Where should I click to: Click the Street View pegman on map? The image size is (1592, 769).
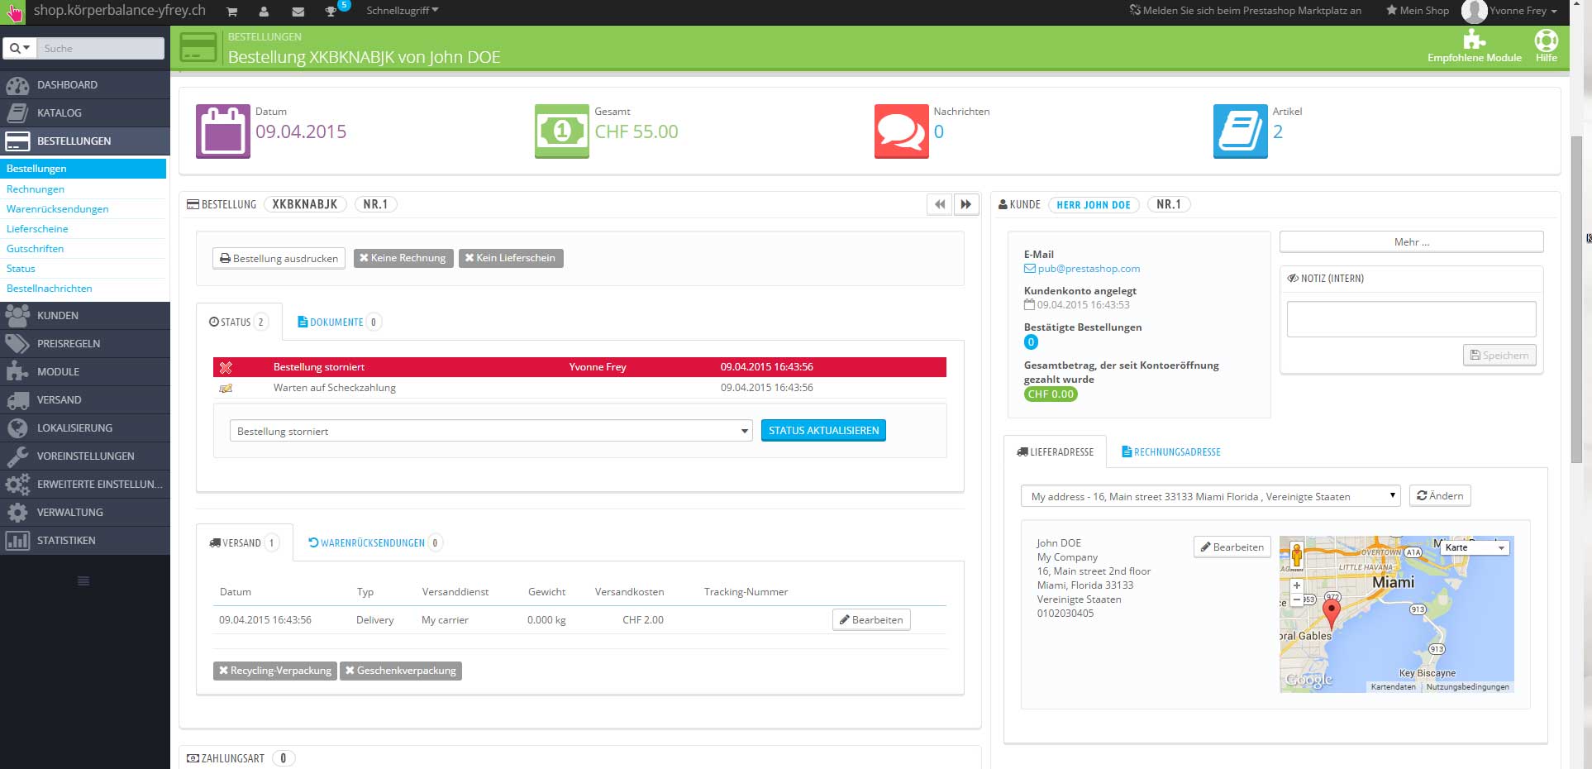[x=1297, y=555]
